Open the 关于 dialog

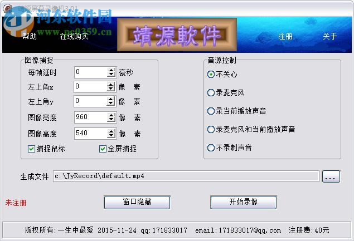tap(330, 36)
